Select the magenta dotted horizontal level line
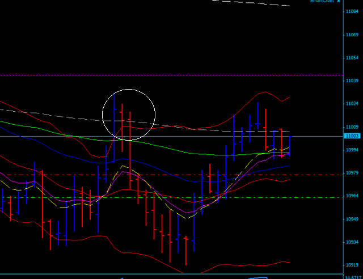This screenshot has height=279, width=363. [x=171, y=75]
